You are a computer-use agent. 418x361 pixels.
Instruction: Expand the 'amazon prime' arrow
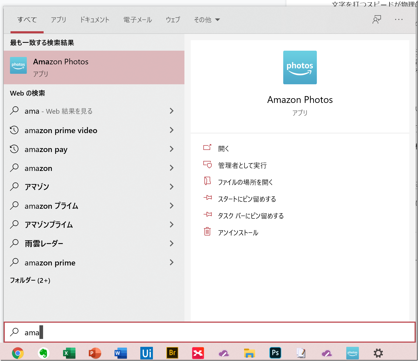coord(172,262)
